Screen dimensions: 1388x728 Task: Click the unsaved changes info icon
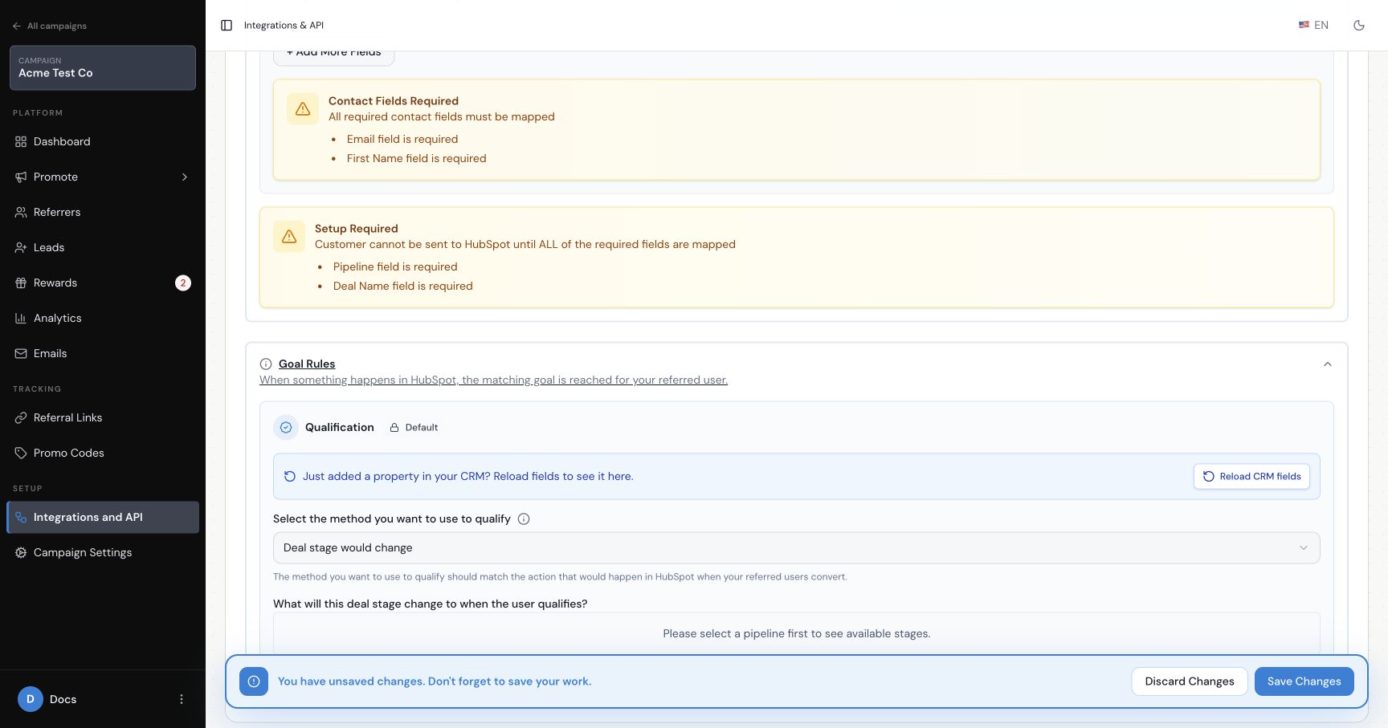coord(254,681)
